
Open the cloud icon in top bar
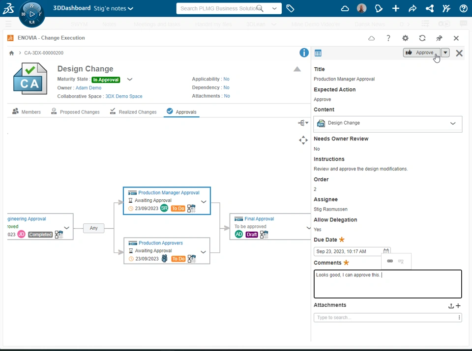pos(345,8)
